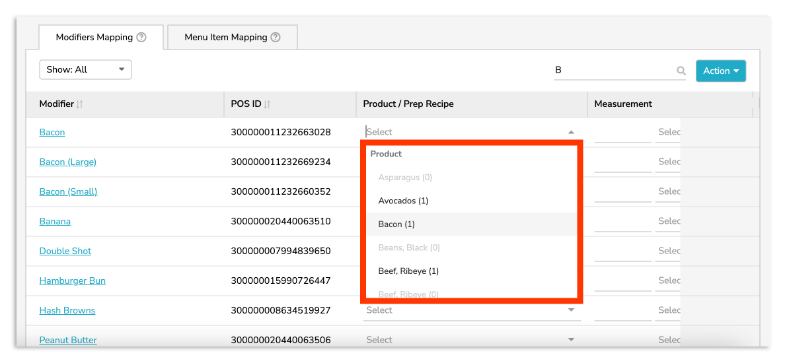Choose Avocados (1) from product list

[x=403, y=201]
